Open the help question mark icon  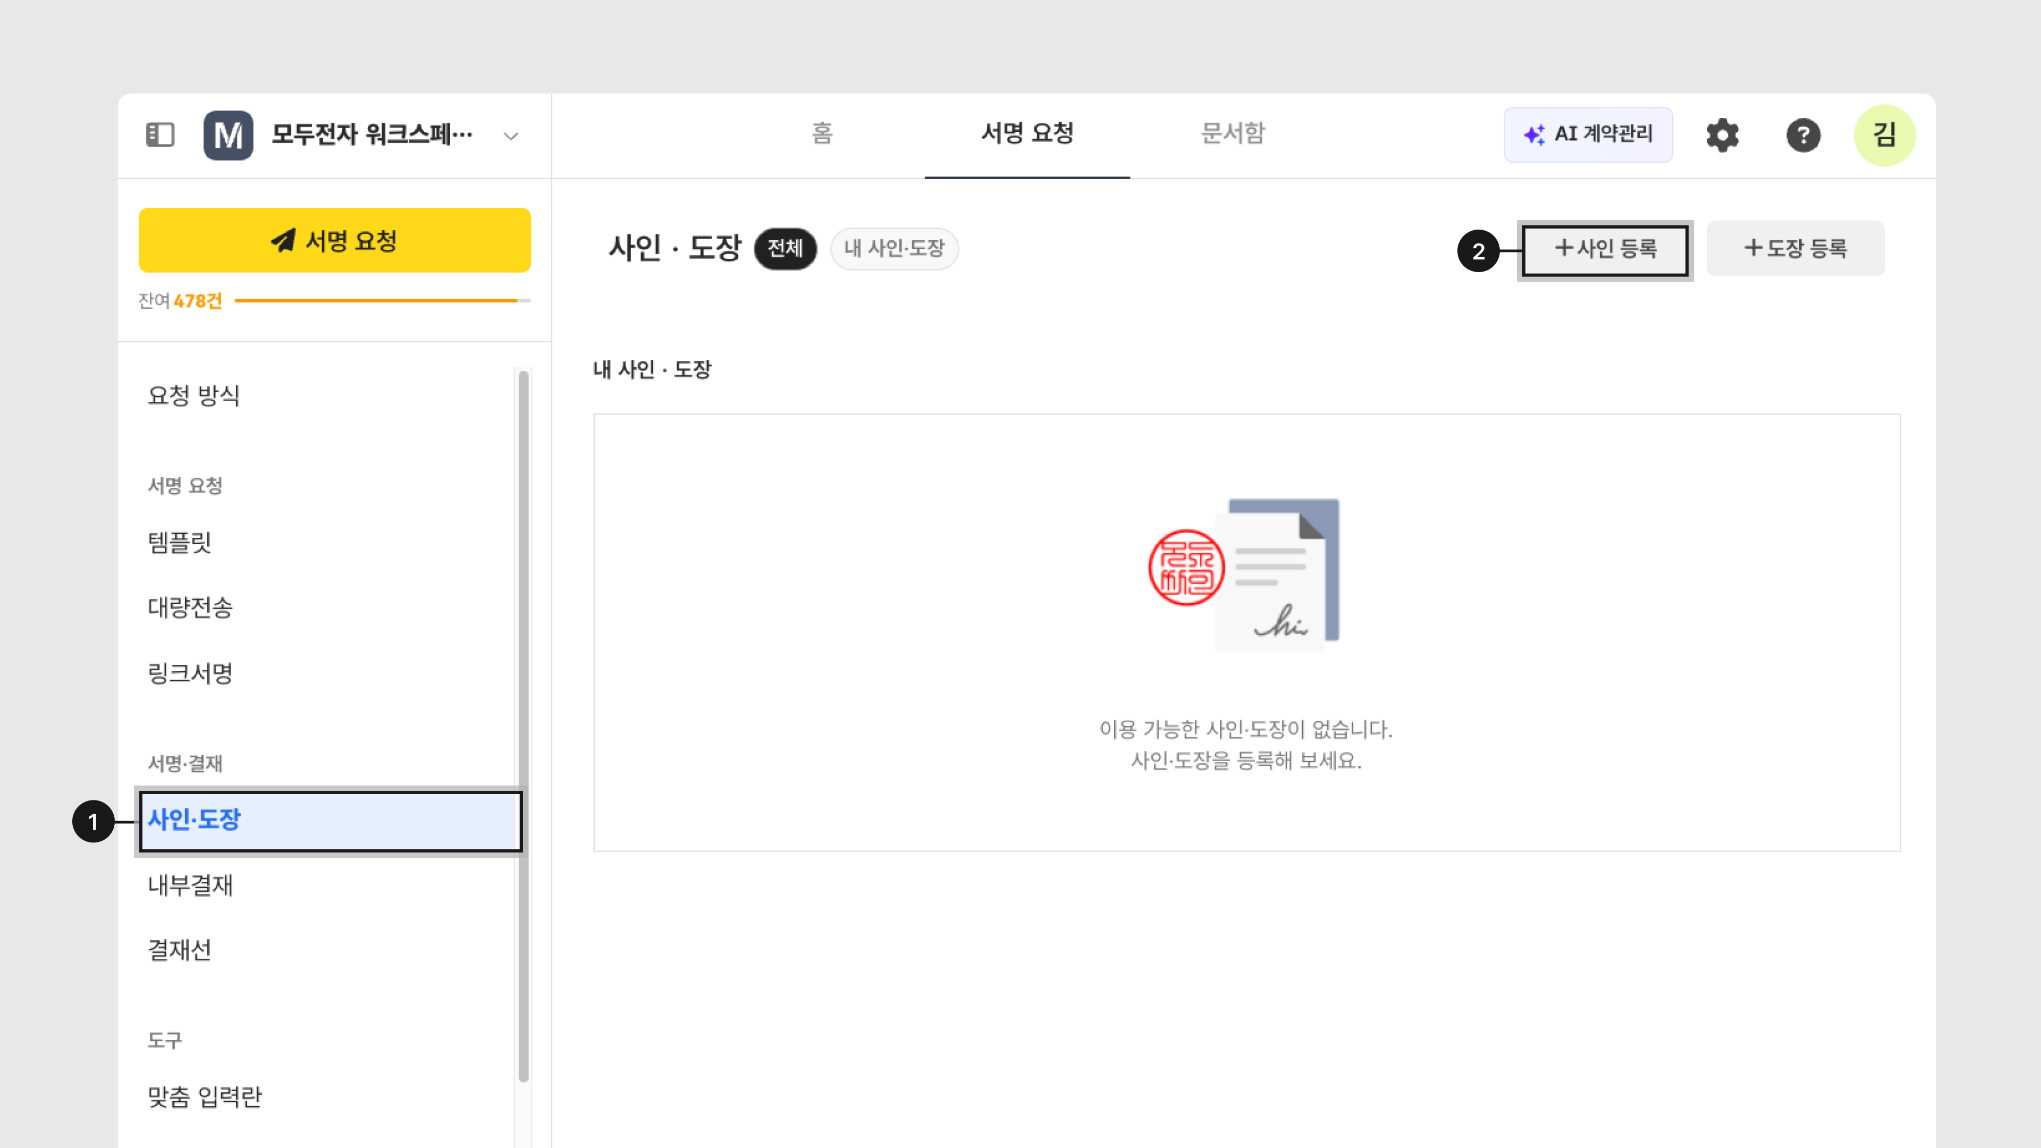1803,134
